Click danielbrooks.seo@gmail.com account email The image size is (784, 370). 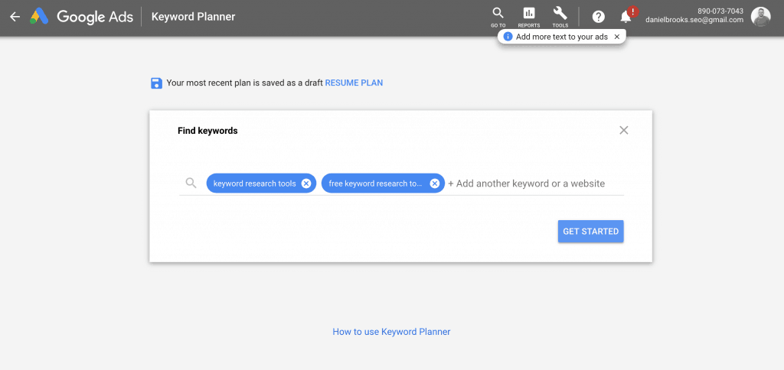click(694, 20)
